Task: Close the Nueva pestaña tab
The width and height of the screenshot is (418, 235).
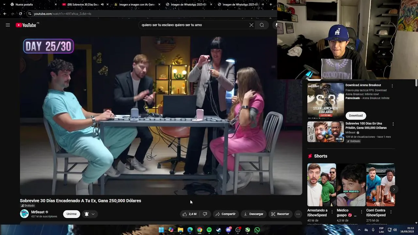Action: 56,5
